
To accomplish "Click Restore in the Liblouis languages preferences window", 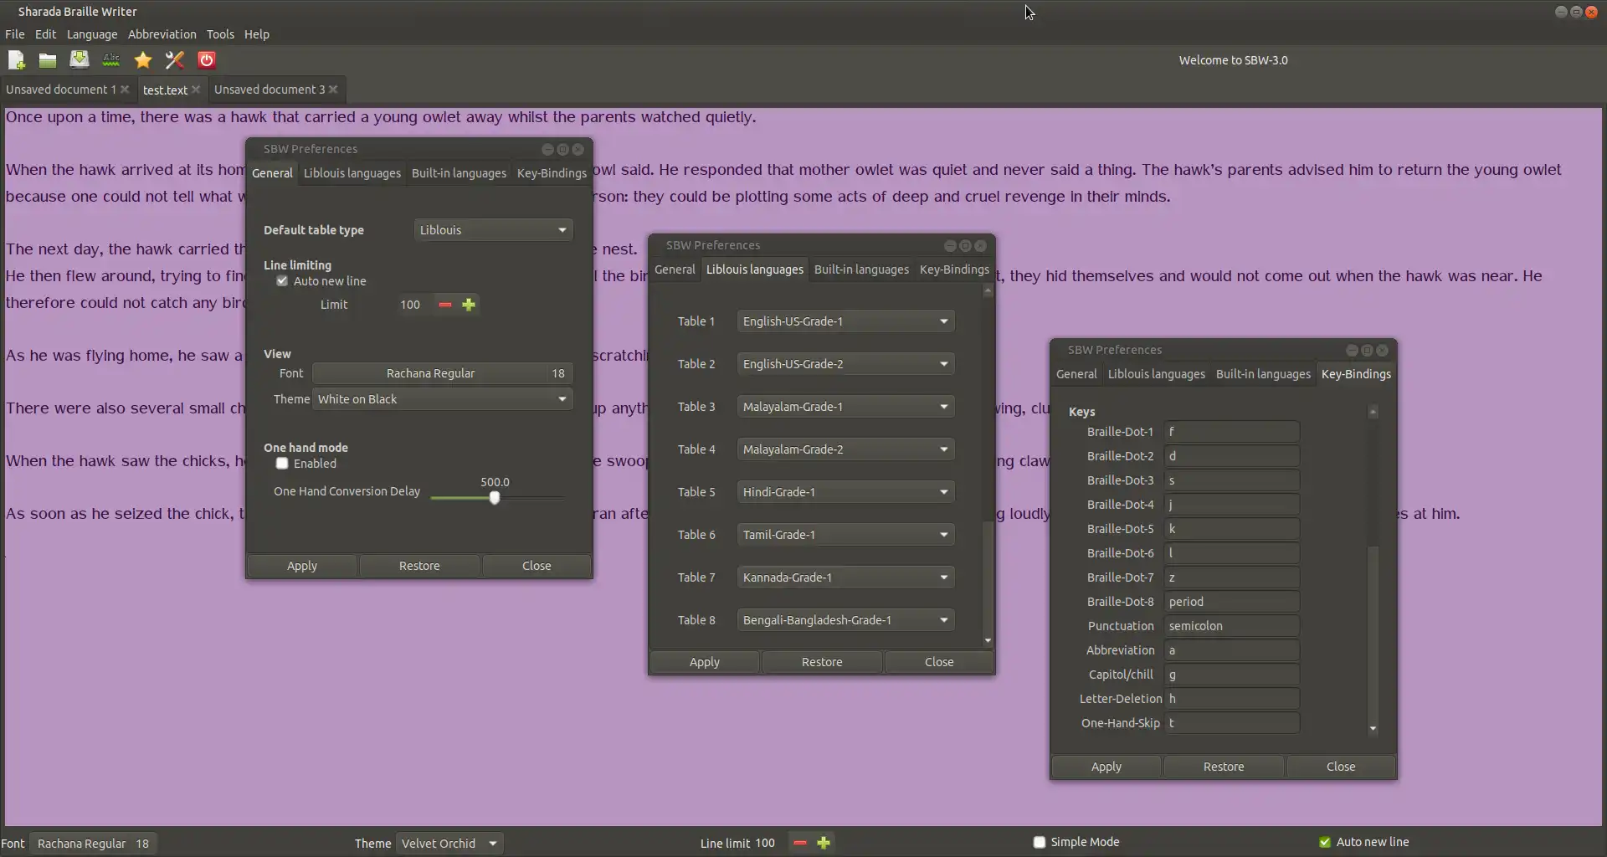I will 822,662.
